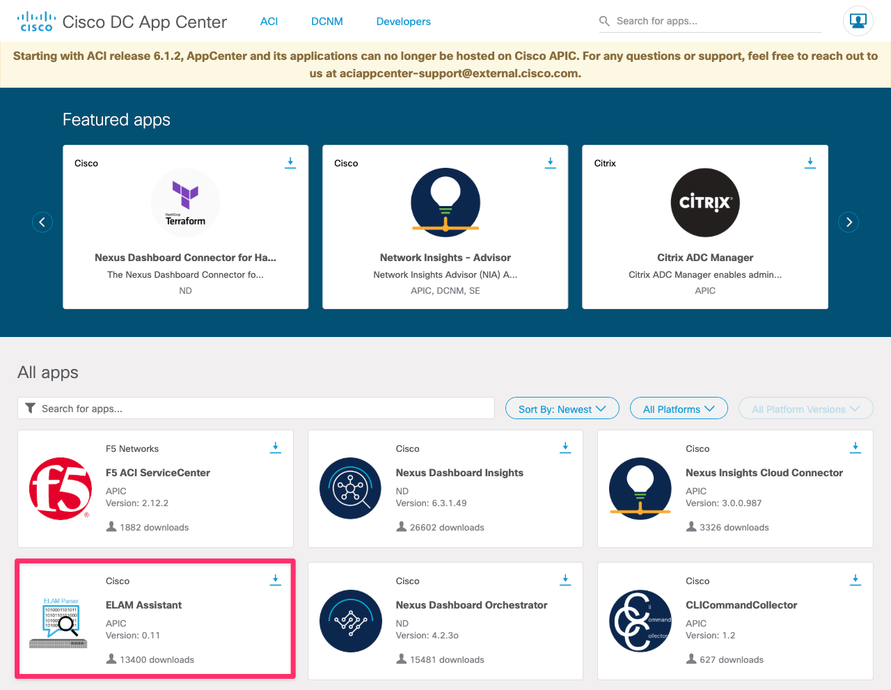The height and width of the screenshot is (690, 891).
Task: Advance to next featured apps slide
Action: pos(849,222)
